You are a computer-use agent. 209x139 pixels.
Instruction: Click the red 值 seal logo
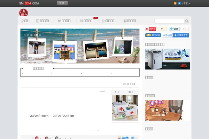tap(23, 13)
